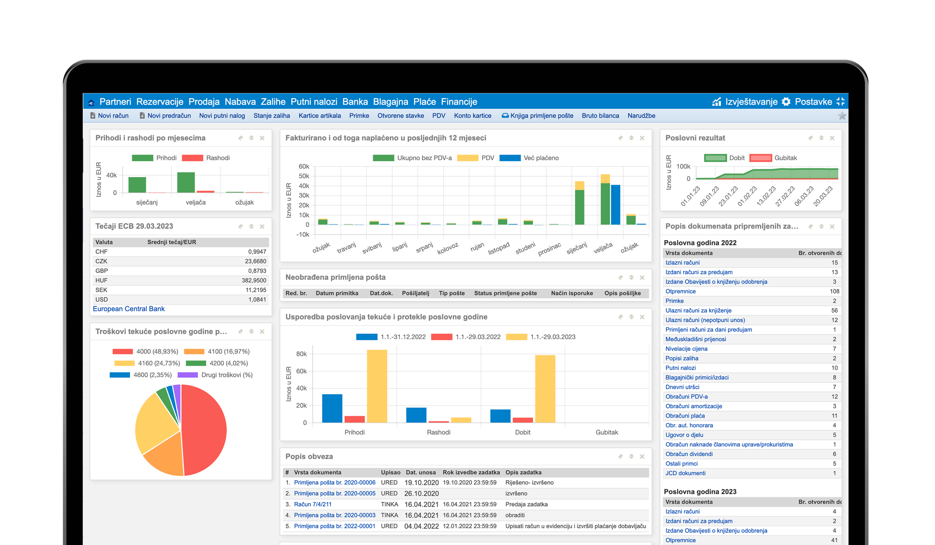Open the Financije menu
The image size is (935, 545).
pyautogui.click(x=459, y=102)
